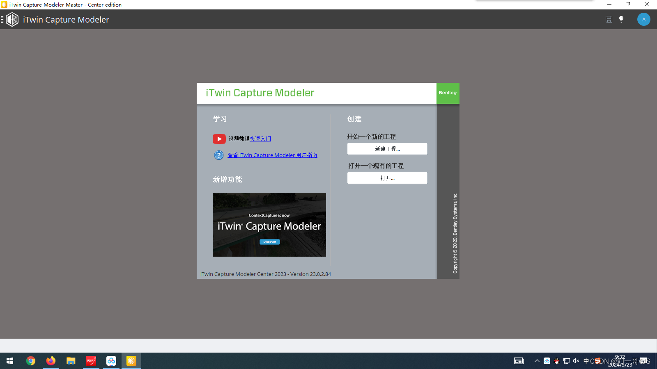
Task: Open the hamburger menu dots at top-left
Action: [x=2, y=19]
